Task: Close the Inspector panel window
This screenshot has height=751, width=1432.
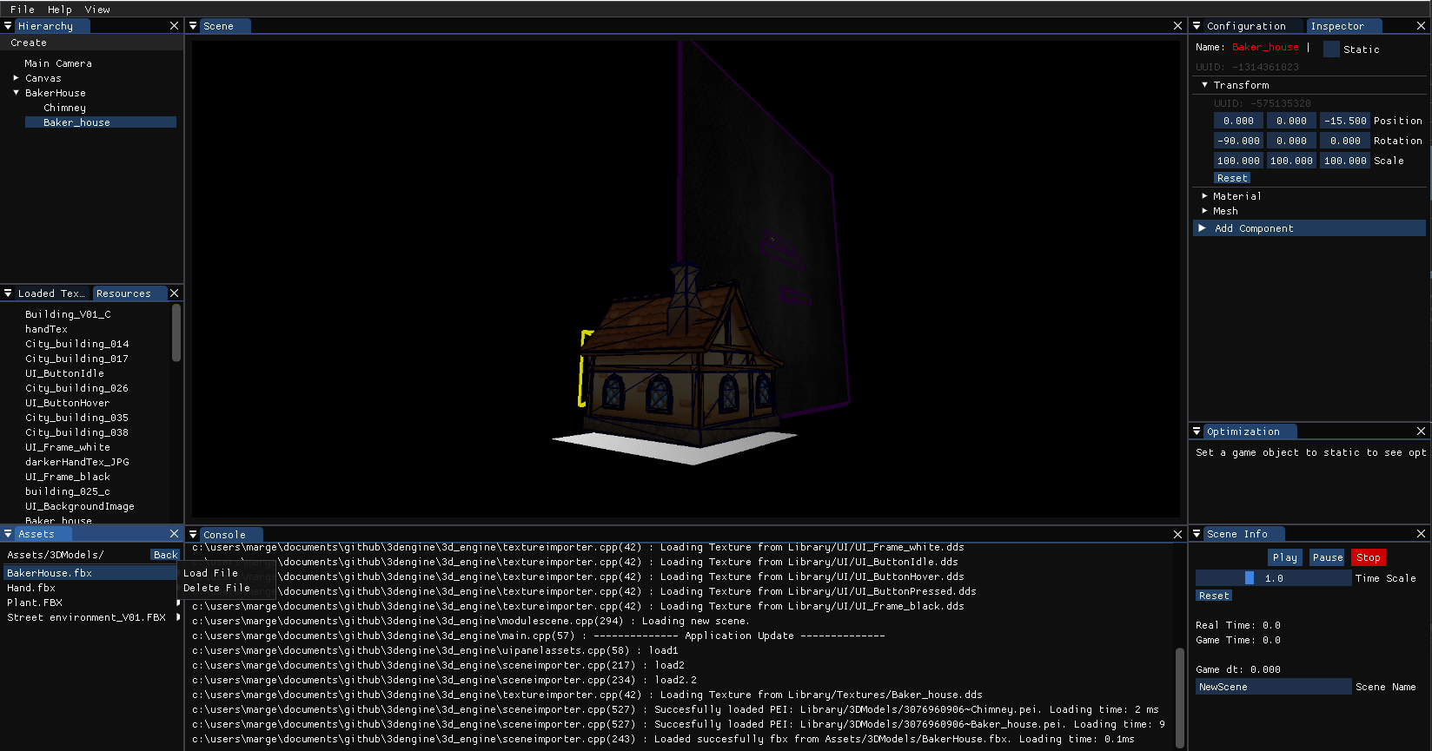Action: tap(1421, 26)
